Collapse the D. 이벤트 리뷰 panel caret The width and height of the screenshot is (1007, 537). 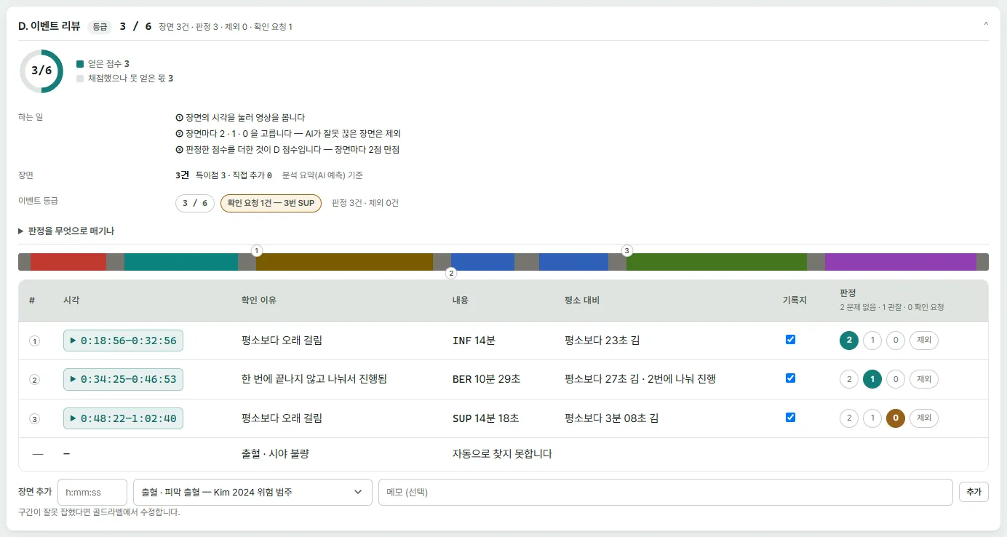[x=986, y=24]
